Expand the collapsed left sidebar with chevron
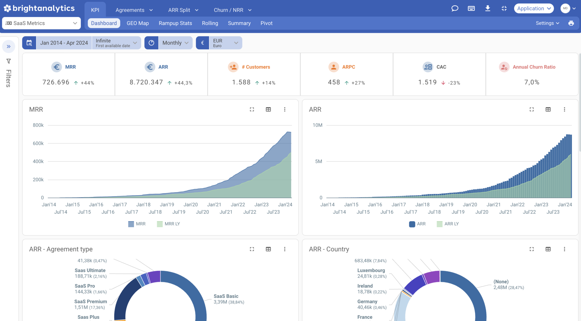This screenshot has width=581, height=321. click(9, 46)
